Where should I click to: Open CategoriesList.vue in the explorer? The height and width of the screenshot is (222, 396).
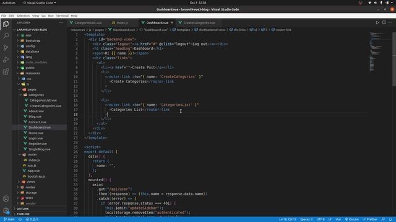click(43, 100)
